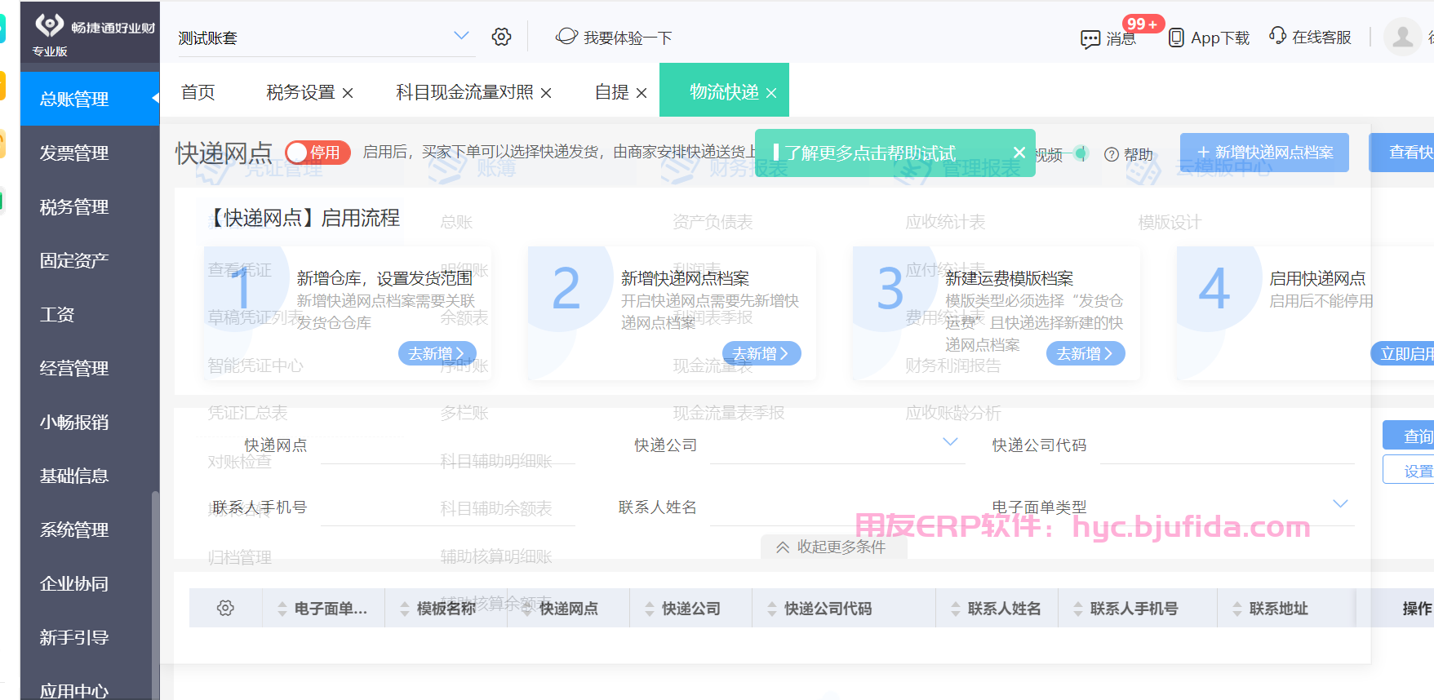The height and width of the screenshot is (700, 1434).
Task: Toggle the 视频 switch
Action: click(x=1080, y=153)
